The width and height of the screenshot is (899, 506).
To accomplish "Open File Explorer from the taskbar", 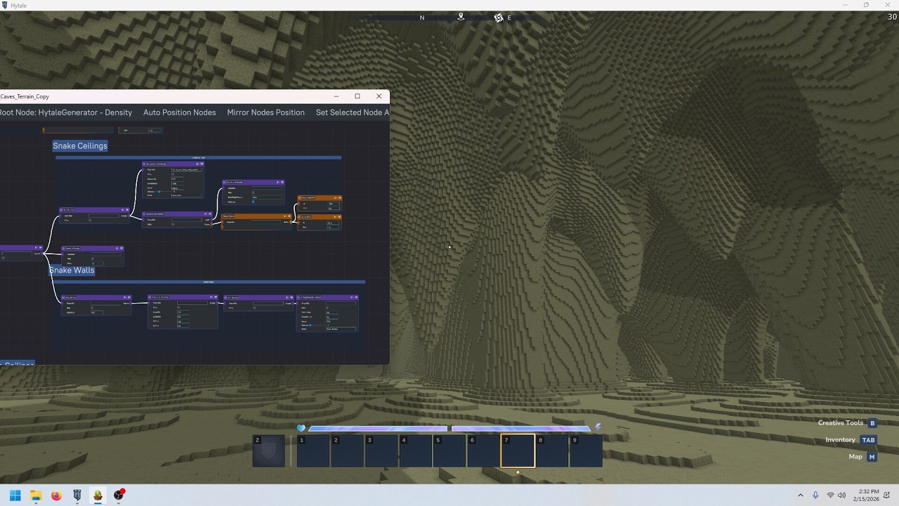I will (x=36, y=495).
